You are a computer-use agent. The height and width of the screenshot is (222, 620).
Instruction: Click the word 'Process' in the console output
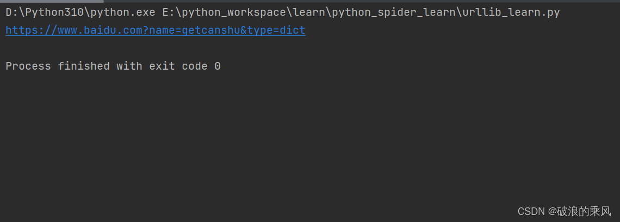(28, 66)
